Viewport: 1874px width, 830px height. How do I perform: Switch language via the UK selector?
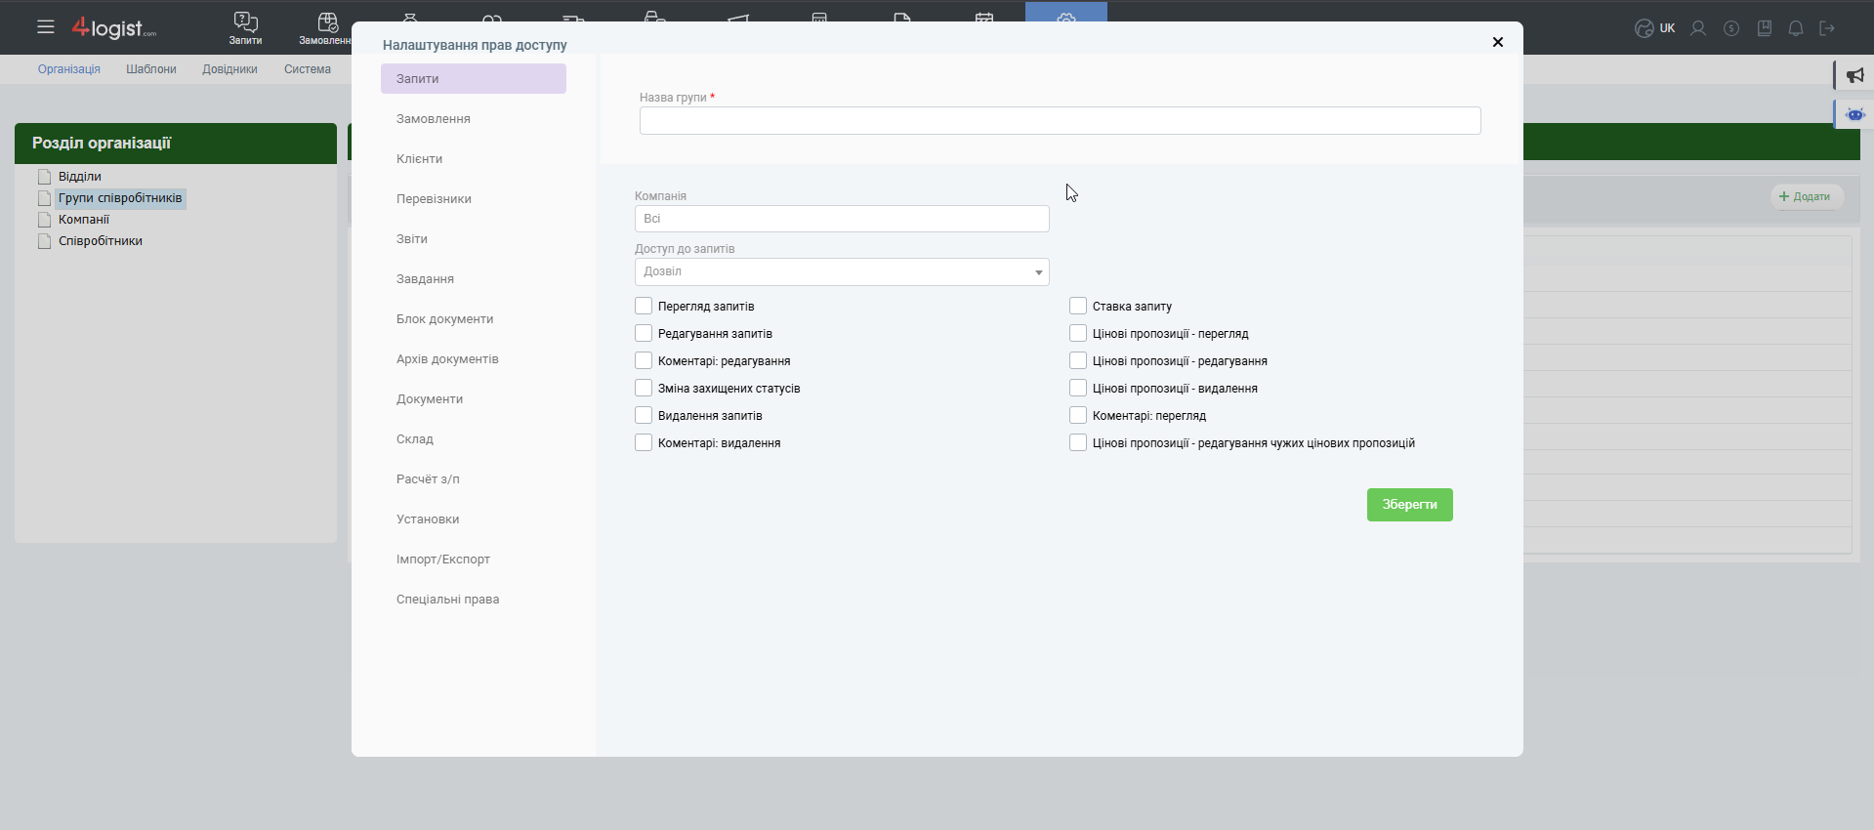click(1655, 28)
